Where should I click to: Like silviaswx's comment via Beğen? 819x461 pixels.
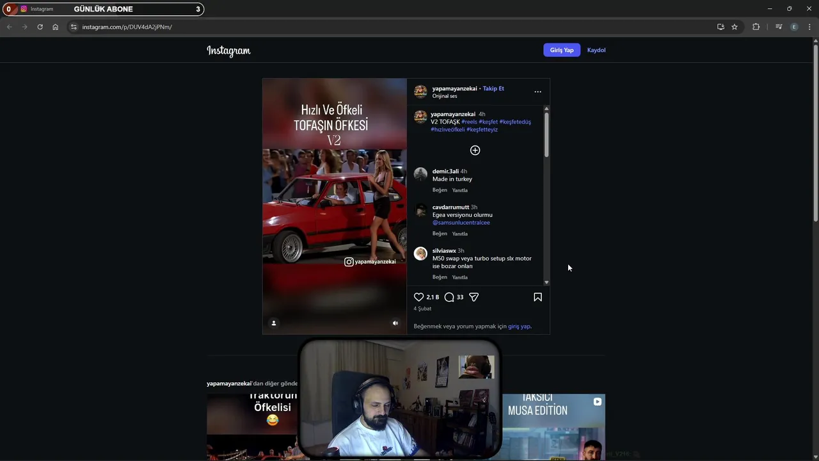pos(440,277)
